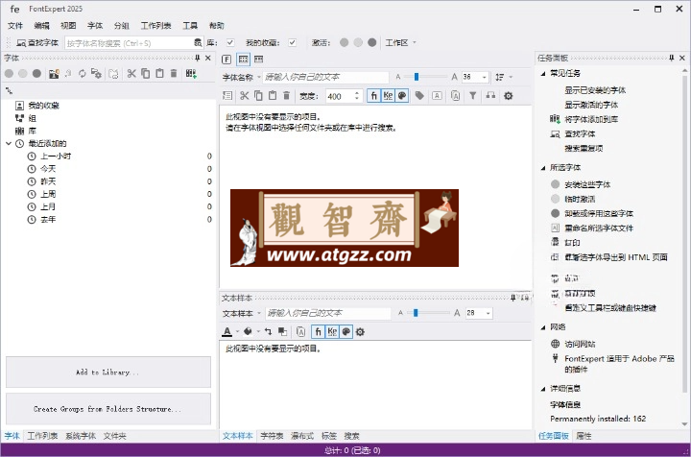This screenshot has height=457, width=691.
Task: Toggle color palette button in main preview toolbar
Action: click(x=402, y=96)
